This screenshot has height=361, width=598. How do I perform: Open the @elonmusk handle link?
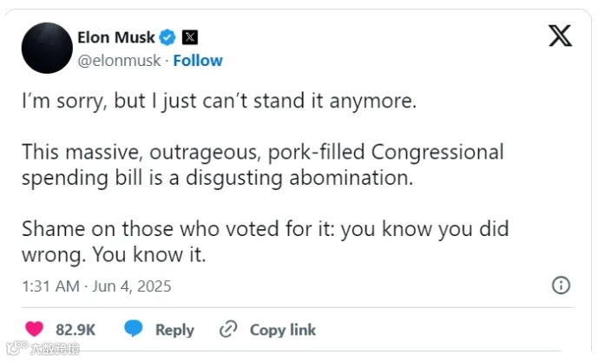point(121,61)
